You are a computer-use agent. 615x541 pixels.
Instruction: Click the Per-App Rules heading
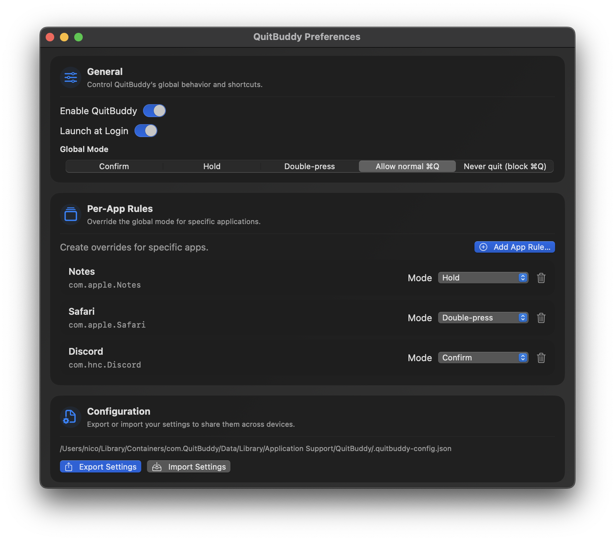(x=120, y=209)
